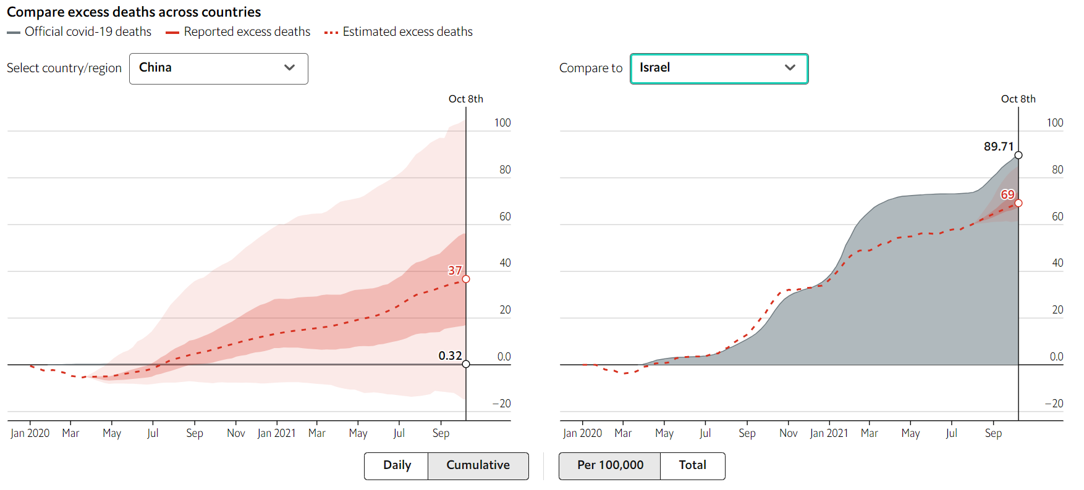Click the chevron arrow in the China selector
The image size is (1084, 490).
click(x=289, y=68)
